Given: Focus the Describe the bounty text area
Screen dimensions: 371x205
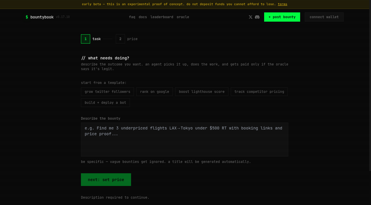Looking at the screenshot, I should click(185, 140).
